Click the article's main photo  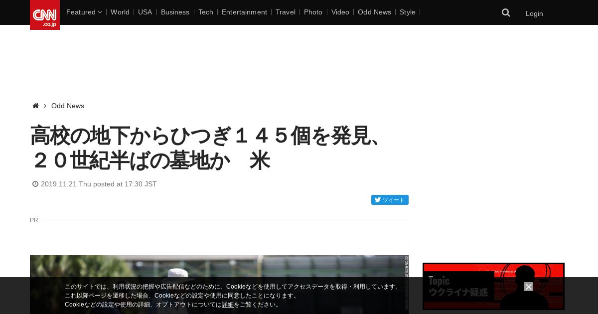[x=219, y=285]
